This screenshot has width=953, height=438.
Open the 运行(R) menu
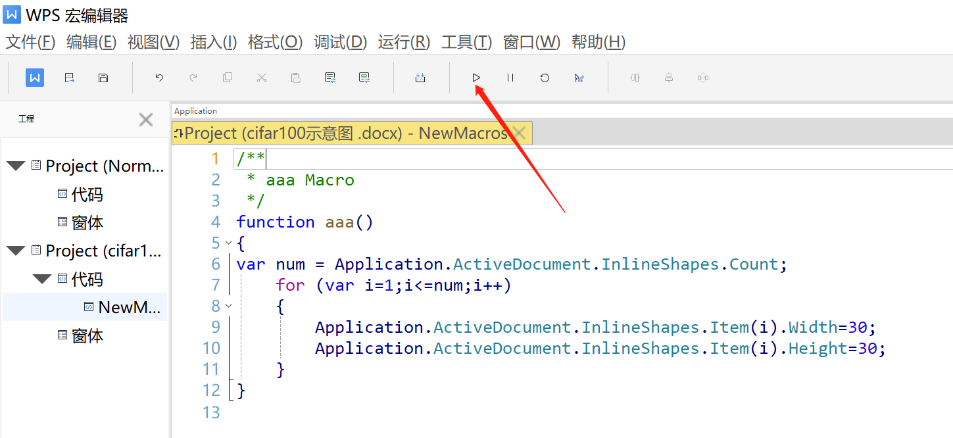click(x=404, y=43)
